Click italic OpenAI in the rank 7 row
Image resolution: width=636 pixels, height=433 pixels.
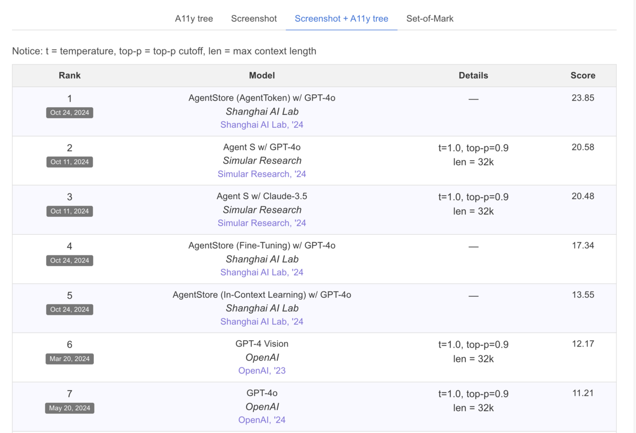262,407
